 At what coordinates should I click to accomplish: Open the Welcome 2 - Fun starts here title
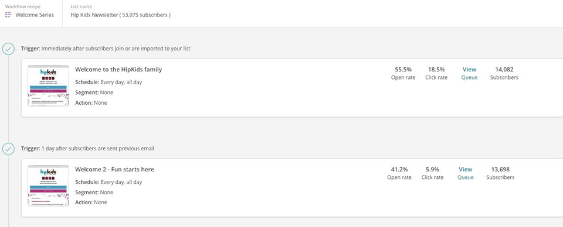[x=114, y=169]
